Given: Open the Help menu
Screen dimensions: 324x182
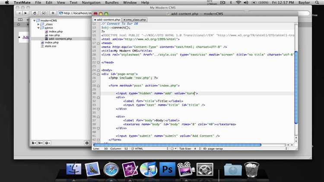Looking at the screenshot, I should click(145, 3).
